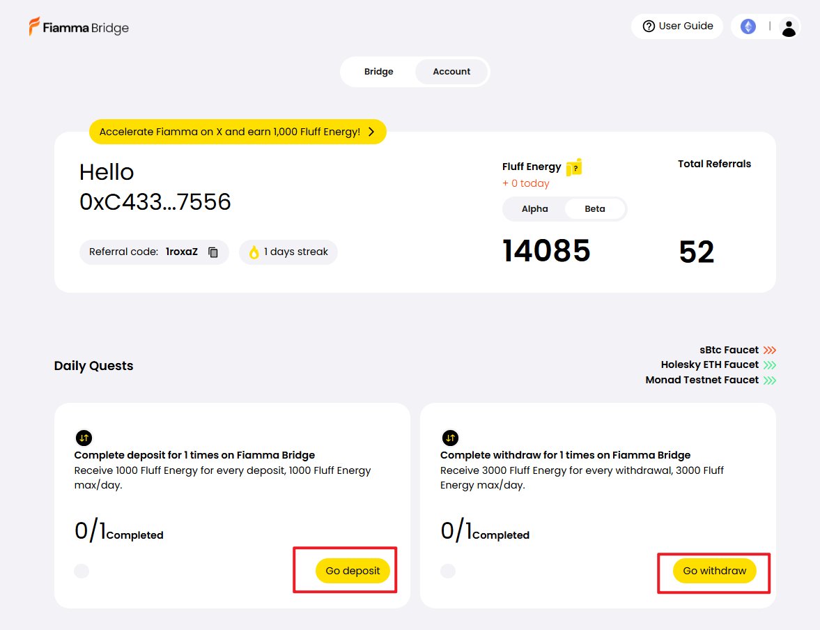Image resolution: width=820 pixels, height=630 pixels.
Task: Click the deposit quest status circle
Action: coord(82,571)
